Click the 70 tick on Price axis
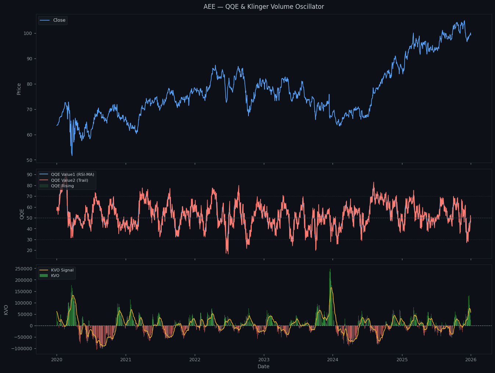 [30, 109]
